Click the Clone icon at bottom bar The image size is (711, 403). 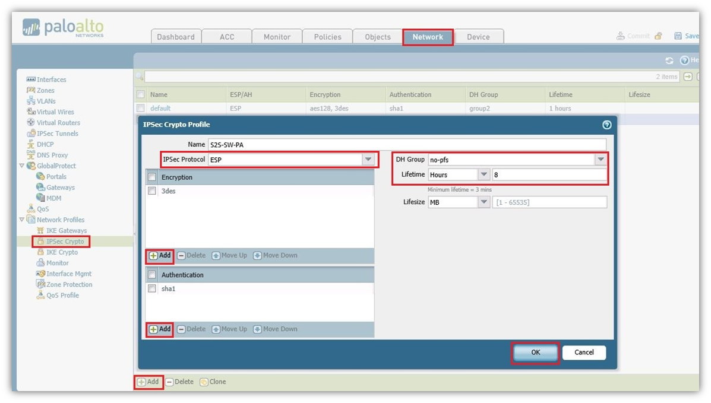point(204,382)
